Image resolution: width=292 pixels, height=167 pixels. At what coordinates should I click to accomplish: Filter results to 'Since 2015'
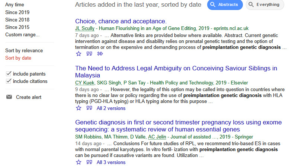click(17, 27)
